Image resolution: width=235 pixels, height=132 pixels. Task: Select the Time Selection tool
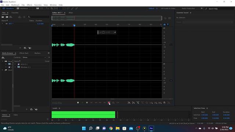(60, 8)
